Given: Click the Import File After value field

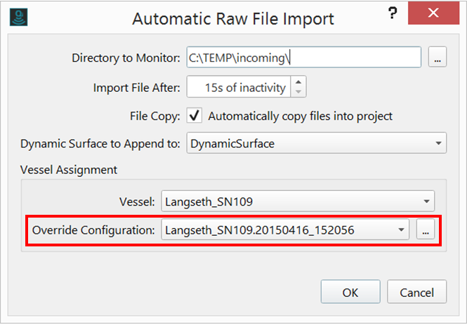Looking at the screenshot, I should pos(238,88).
